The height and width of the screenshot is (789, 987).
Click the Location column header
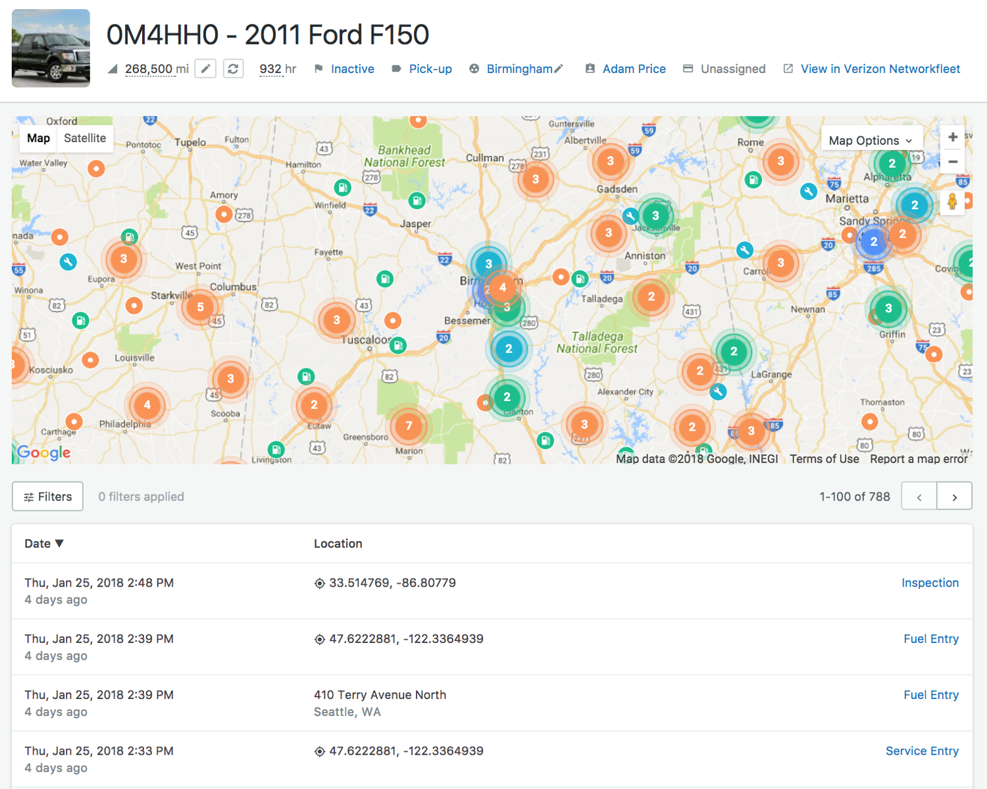[x=338, y=544]
